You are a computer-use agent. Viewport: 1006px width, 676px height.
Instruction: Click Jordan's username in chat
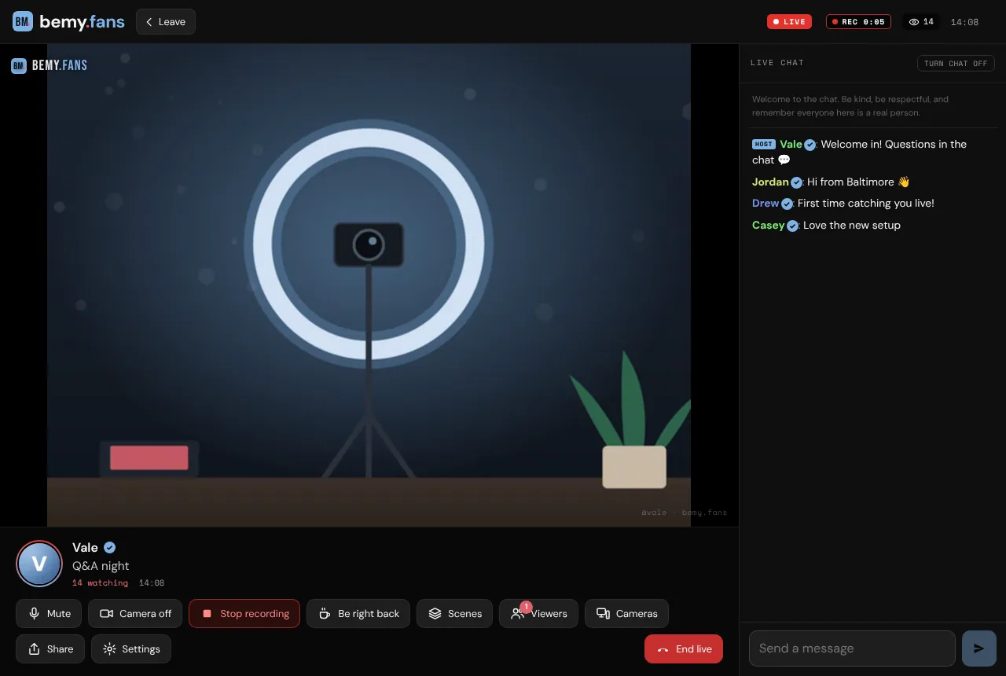(770, 182)
